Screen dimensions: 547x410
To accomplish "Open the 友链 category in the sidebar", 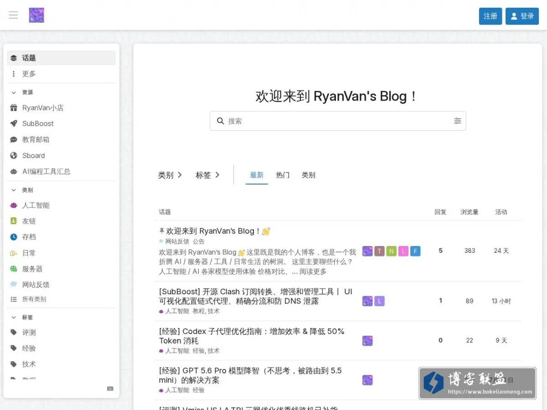I will [x=61, y=221].
